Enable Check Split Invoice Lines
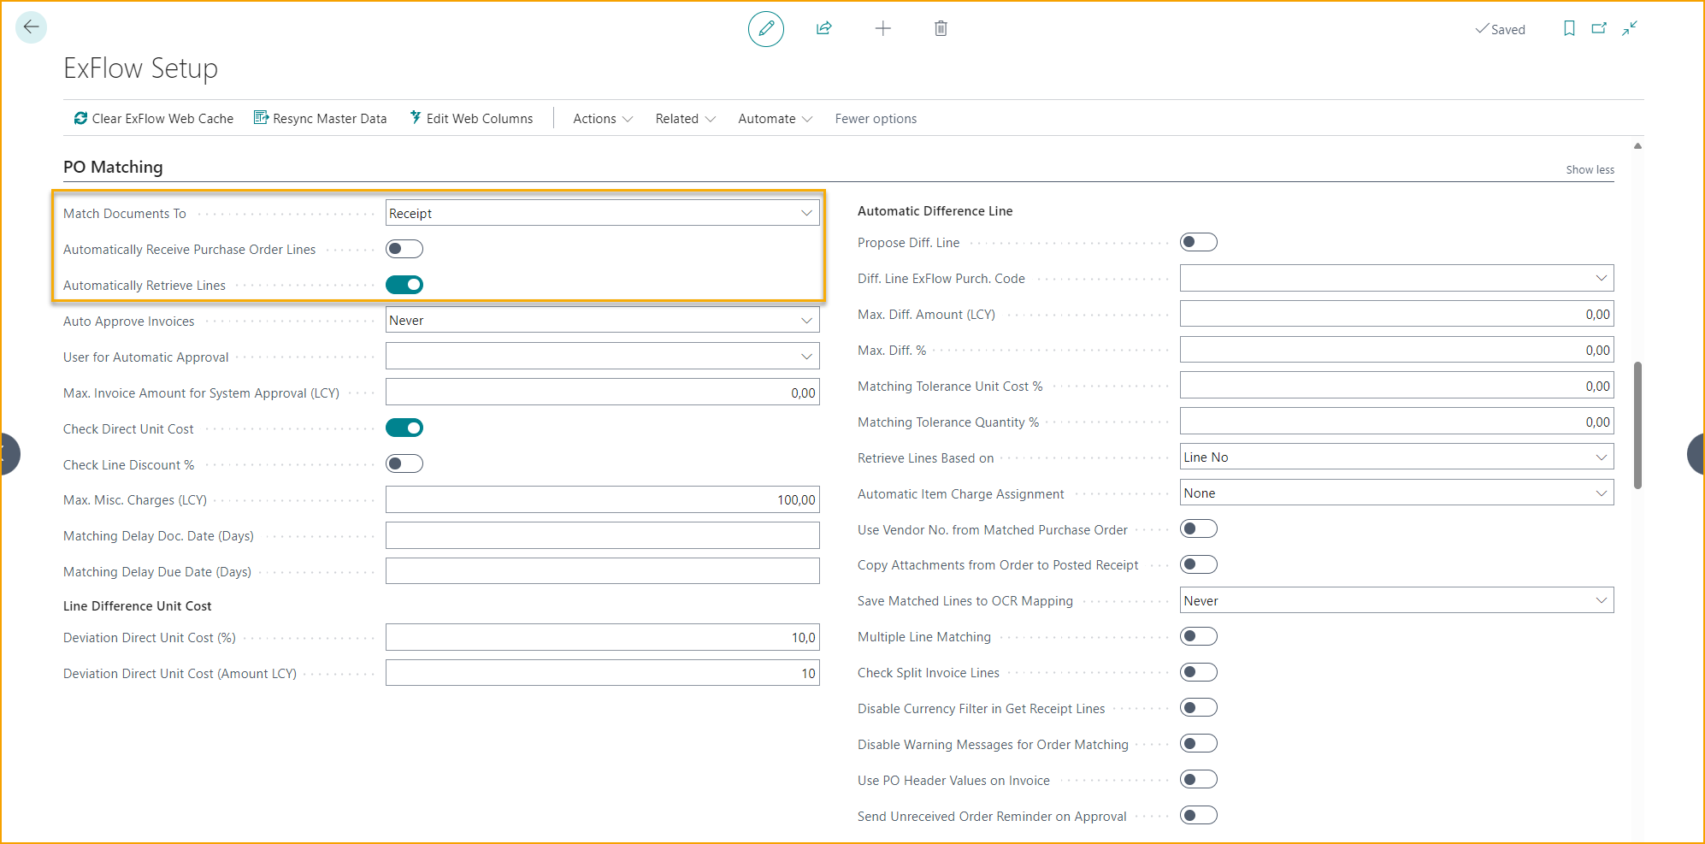Screen dimensions: 1705x844 click(x=1199, y=672)
